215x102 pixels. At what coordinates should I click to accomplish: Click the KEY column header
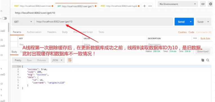pos(21,38)
